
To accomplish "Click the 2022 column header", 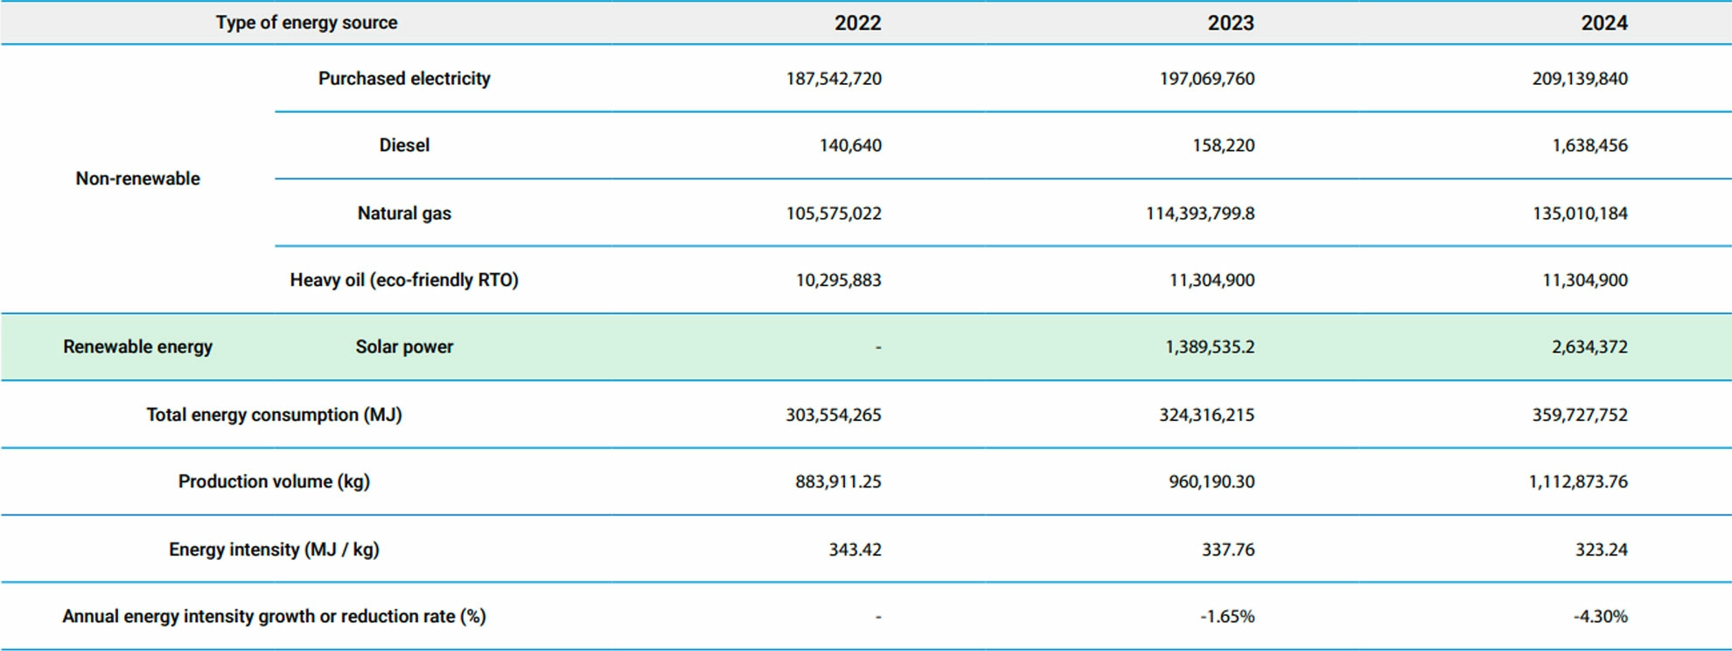I will click(x=856, y=23).
